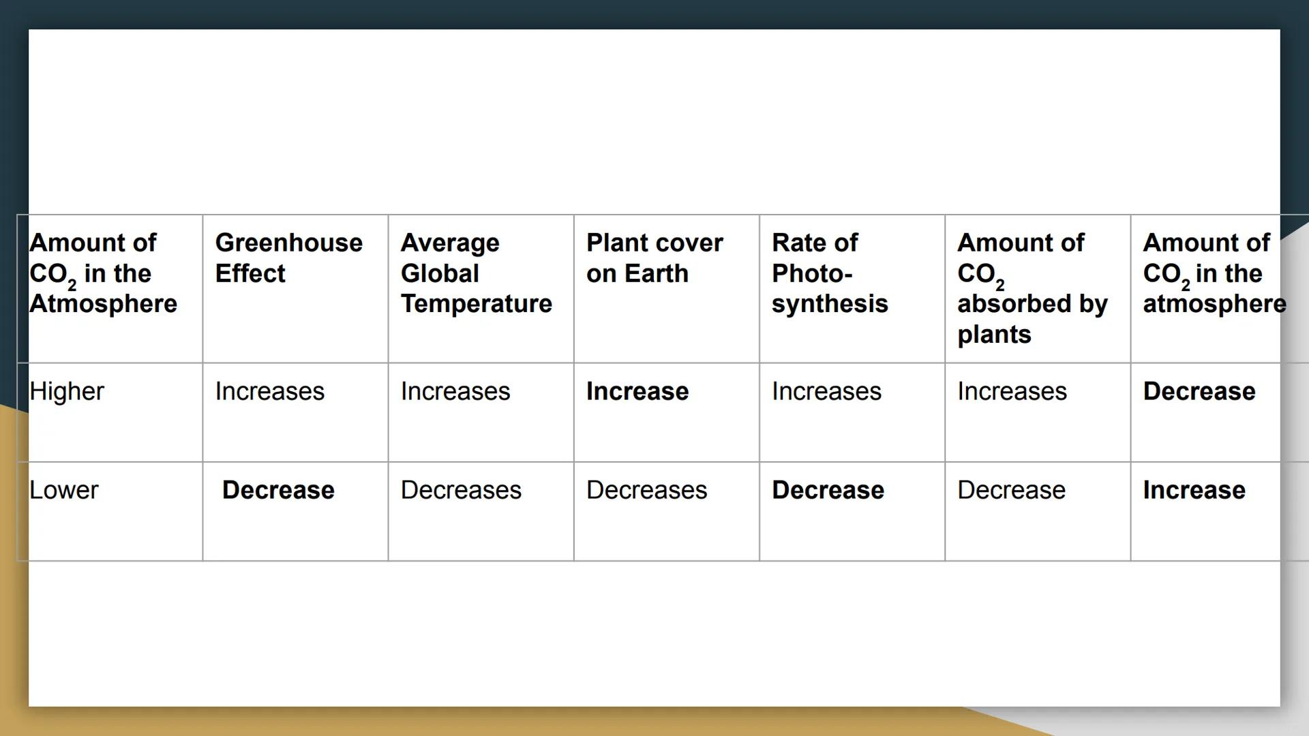The height and width of the screenshot is (736, 1309).
Task: Click bold "Increase" under Plant cover on Earth
Action: point(637,392)
